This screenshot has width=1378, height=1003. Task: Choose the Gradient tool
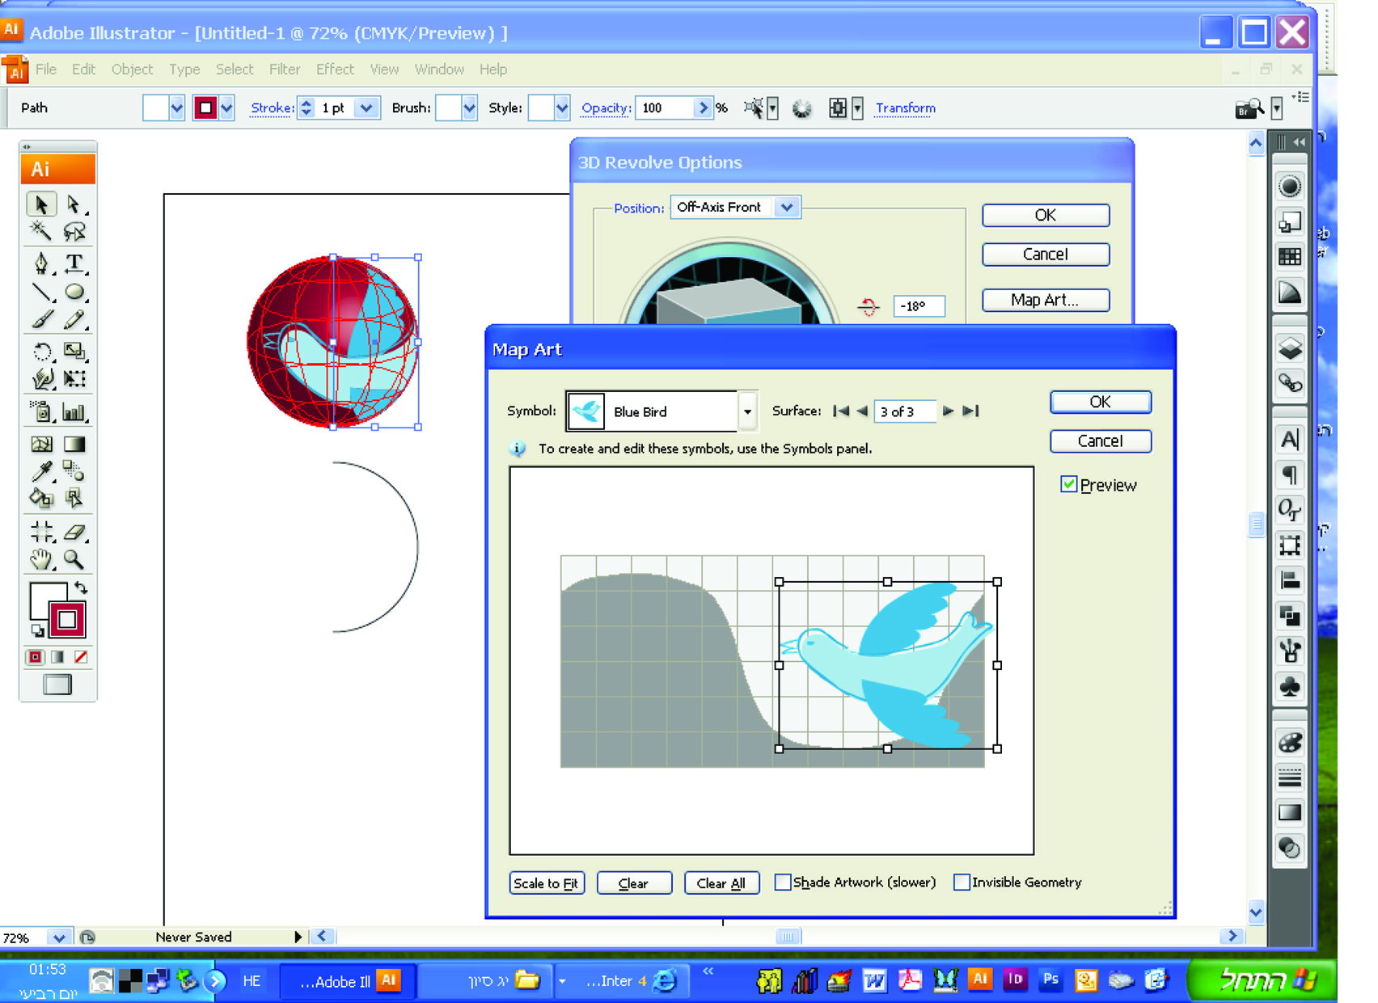pos(74,444)
